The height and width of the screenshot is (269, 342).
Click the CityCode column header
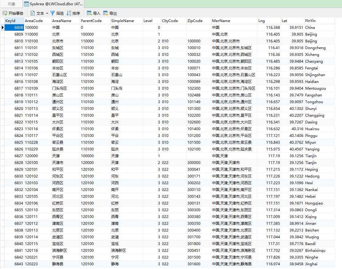pyautogui.click(x=174, y=21)
